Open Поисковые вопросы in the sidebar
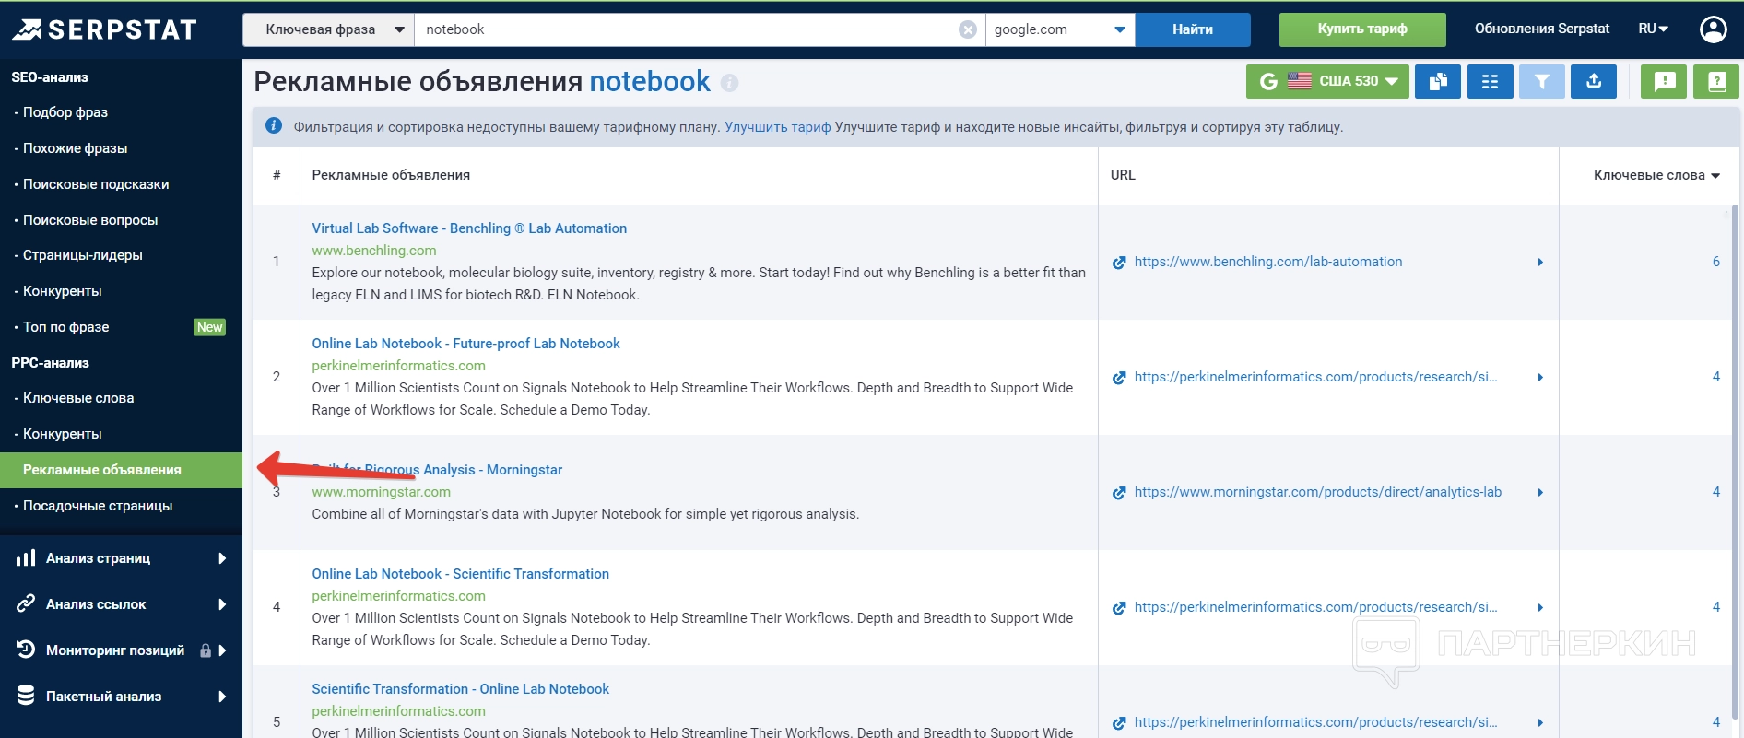Screen dimensions: 1744x738 [90, 220]
